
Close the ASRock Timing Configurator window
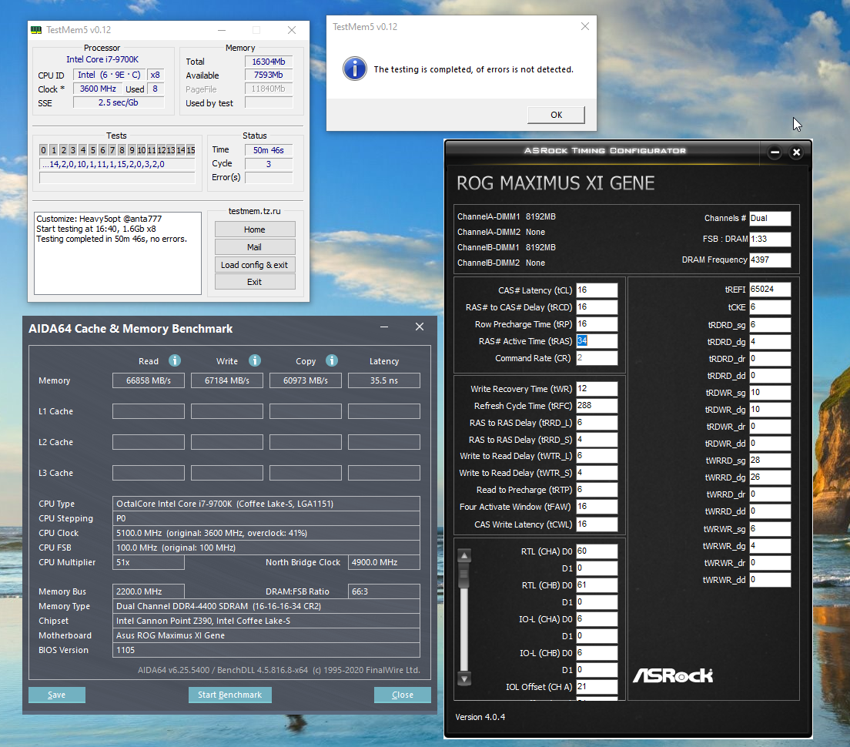(796, 152)
